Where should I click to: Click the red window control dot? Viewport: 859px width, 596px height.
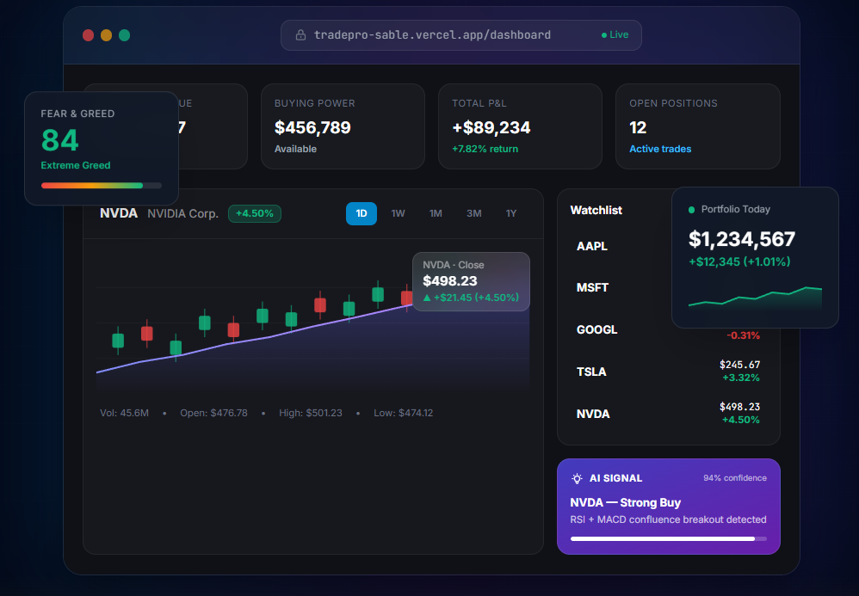point(88,35)
